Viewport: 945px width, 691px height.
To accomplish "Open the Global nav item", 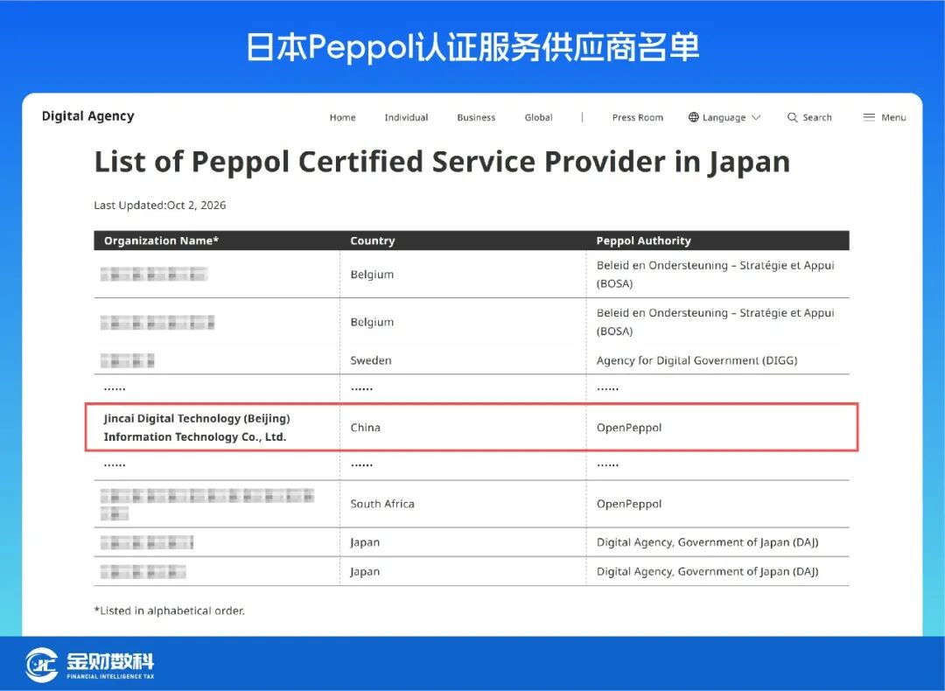I will point(538,117).
